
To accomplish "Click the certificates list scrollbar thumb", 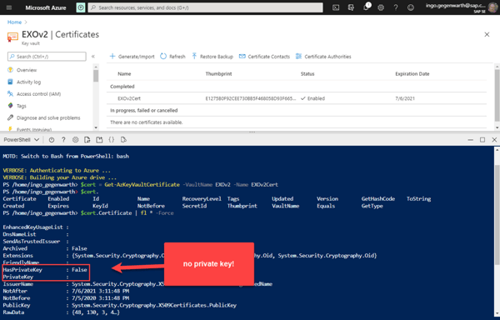I will tap(497, 95).
